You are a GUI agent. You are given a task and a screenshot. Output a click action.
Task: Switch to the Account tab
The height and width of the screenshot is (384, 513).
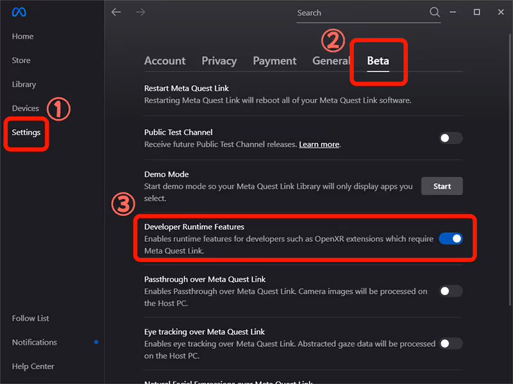[x=165, y=61]
